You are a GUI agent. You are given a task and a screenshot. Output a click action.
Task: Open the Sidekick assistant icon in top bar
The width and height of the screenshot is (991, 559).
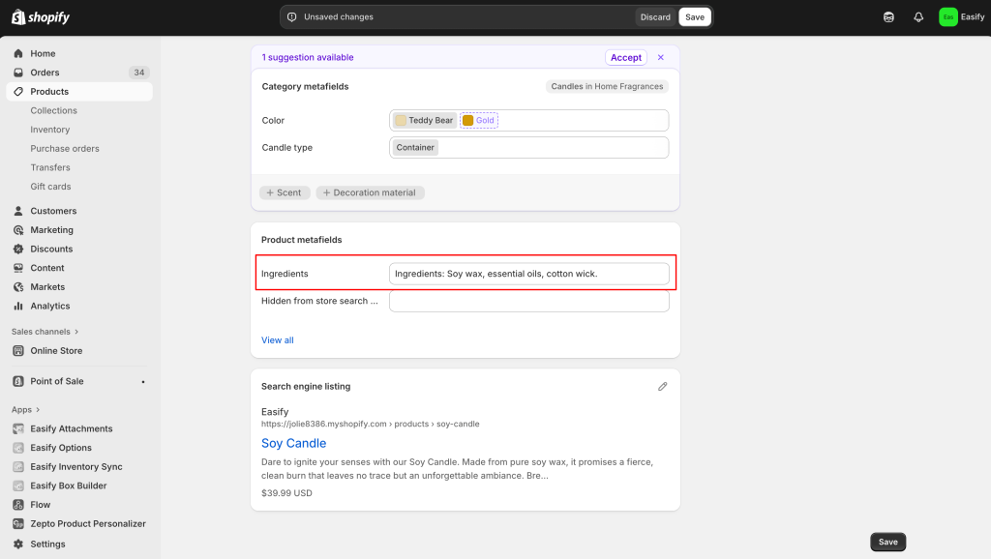(x=888, y=17)
